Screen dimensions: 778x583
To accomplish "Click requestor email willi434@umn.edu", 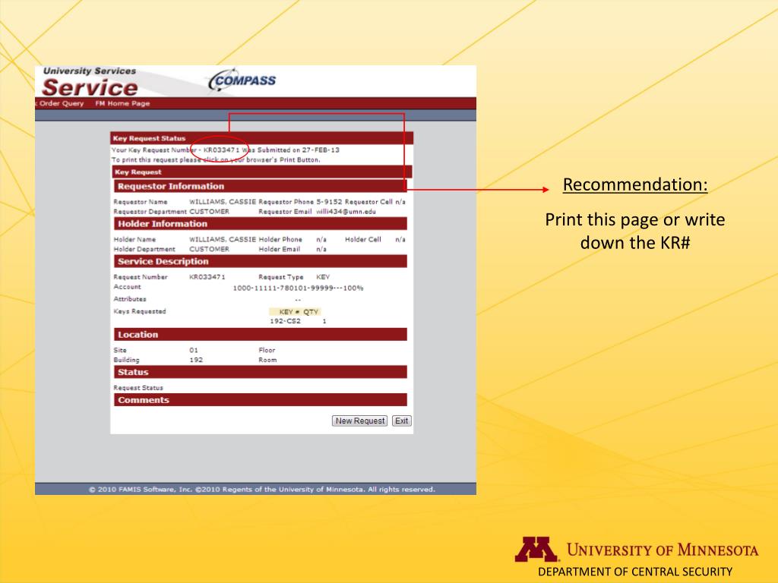I will click(346, 212).
